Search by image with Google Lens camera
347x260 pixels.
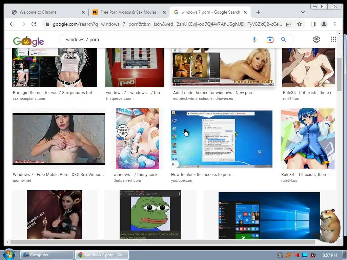tap(270, 40)
